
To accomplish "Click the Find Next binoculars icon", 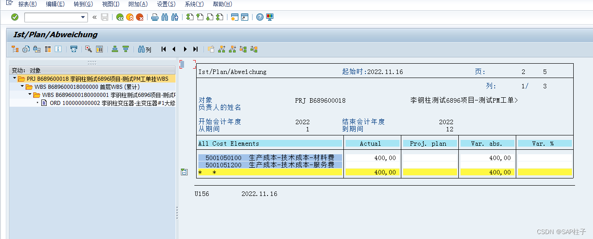I will click(175, 17).
